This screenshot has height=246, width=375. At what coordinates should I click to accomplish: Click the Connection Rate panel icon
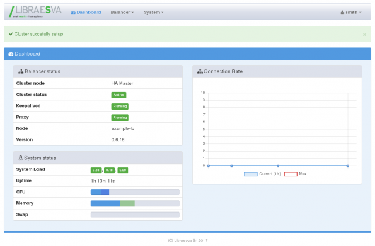[x=200, y=71]
